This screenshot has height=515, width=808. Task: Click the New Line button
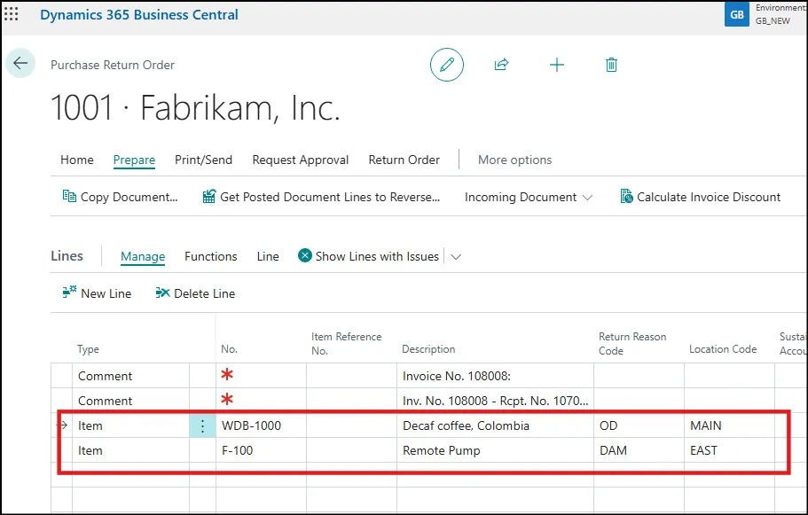[97, 293]
